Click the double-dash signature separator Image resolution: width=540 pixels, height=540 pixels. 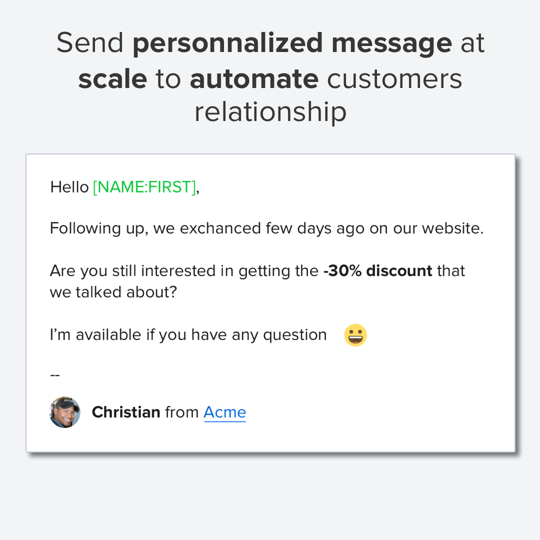55,374
